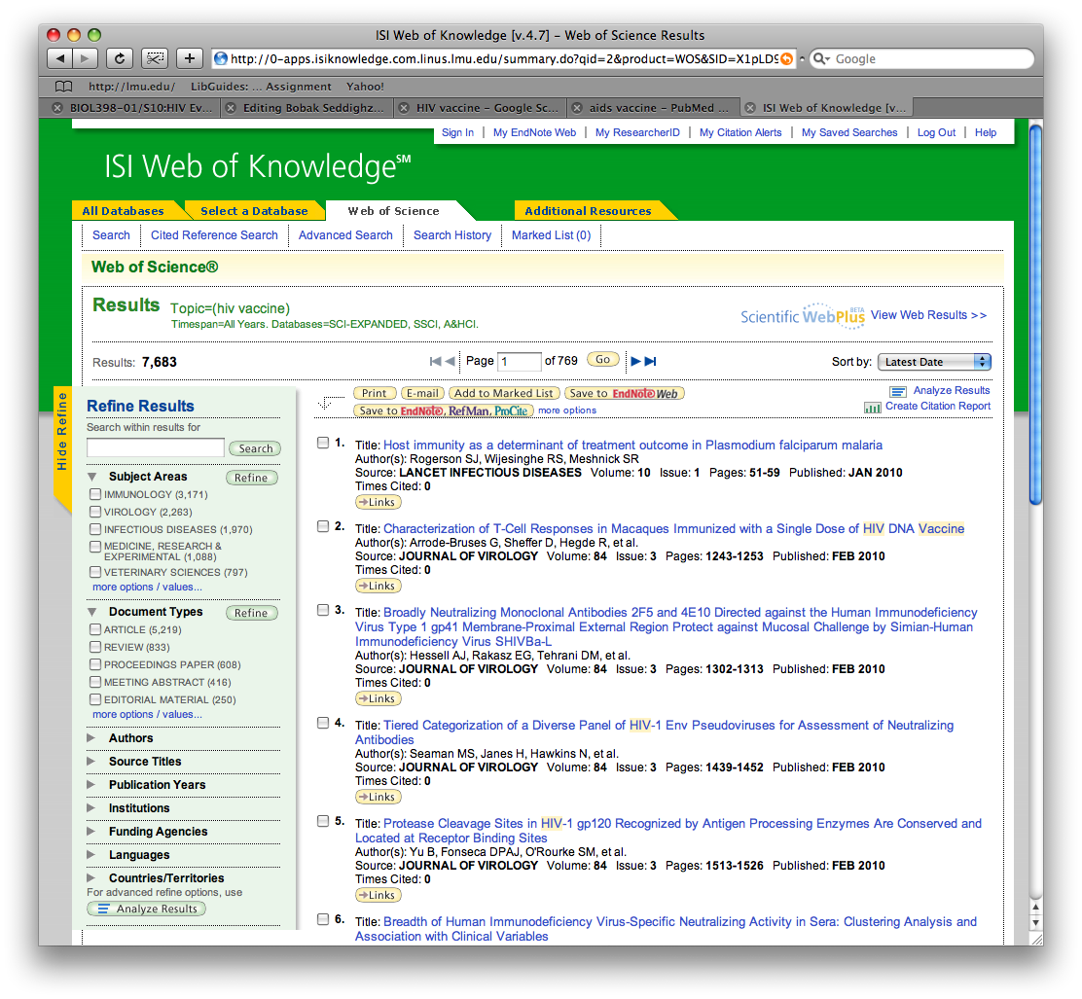Screen dimensions: 1082x999
Task: Select the checkbox for result 2
Action: (323, 526)
